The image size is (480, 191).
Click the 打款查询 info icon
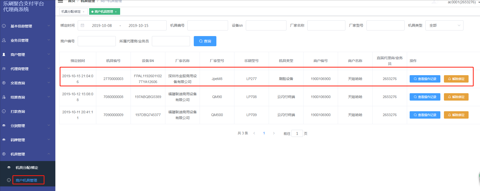pos(4,111)
